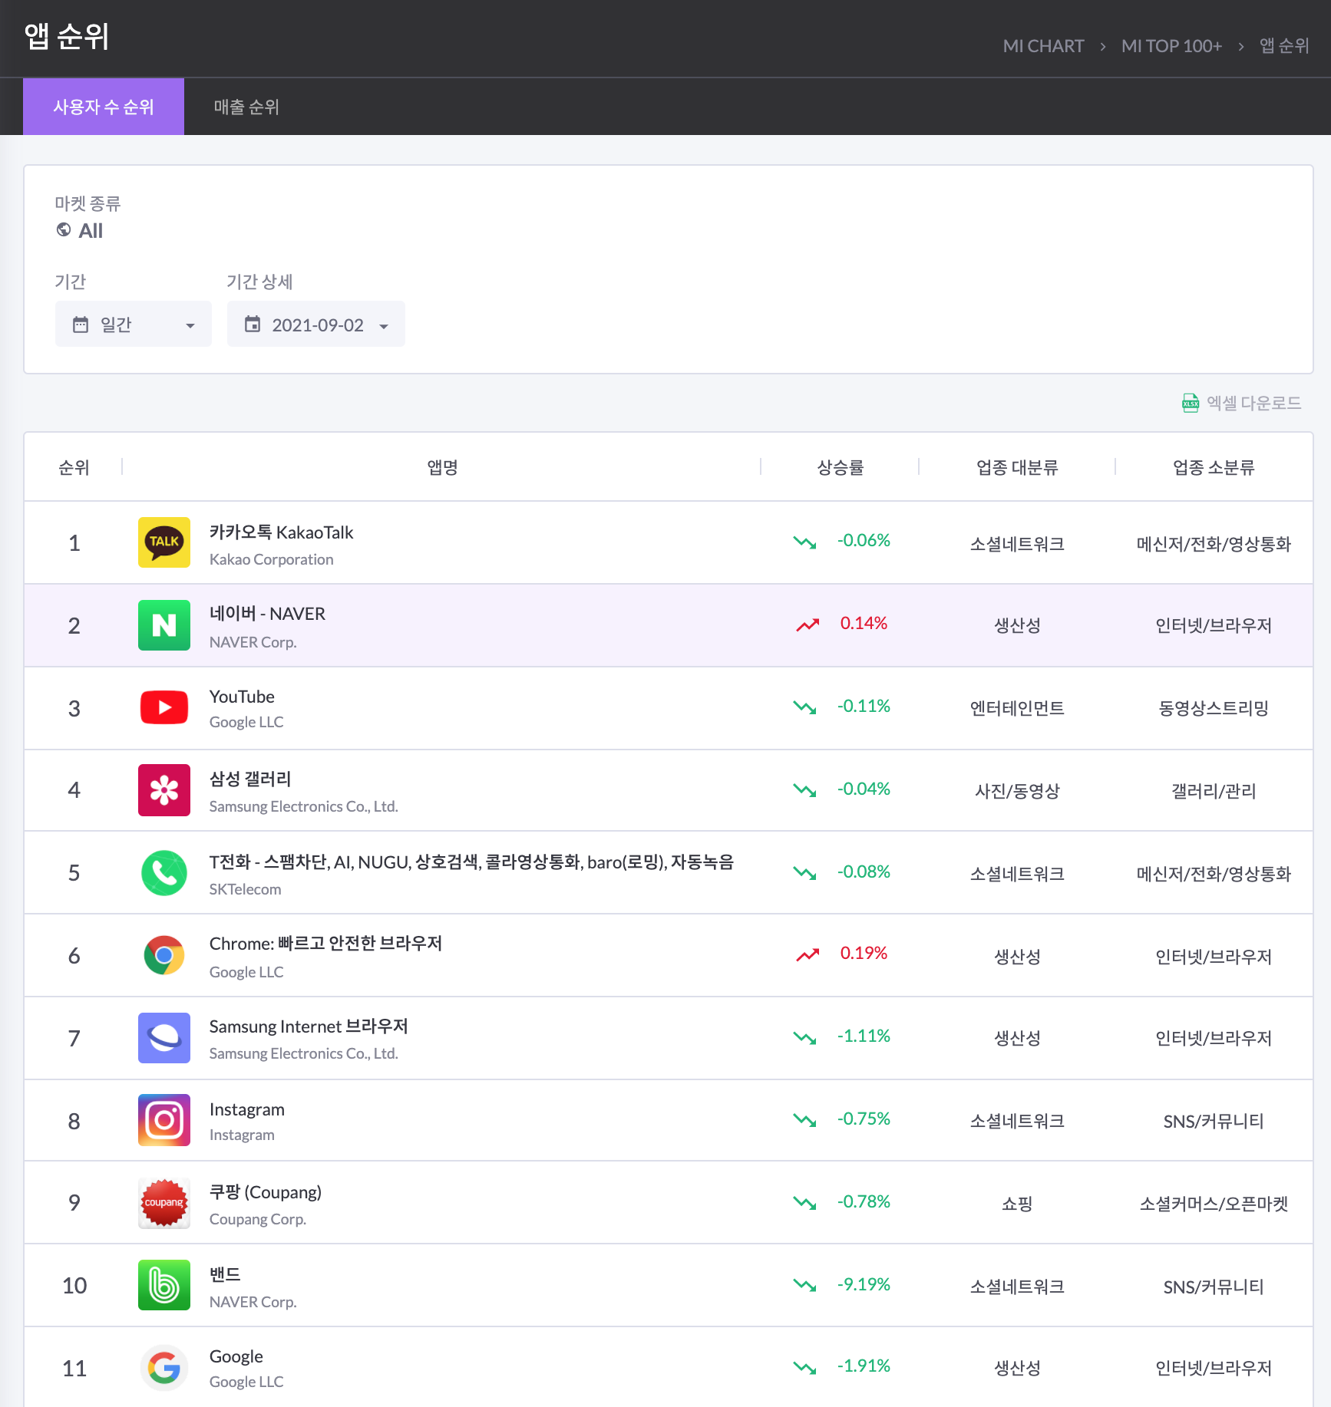Go to MI TOP 100+ breadcrumb
Screen dimensions: 1331x1407
pyautogui.click(x=1171, y=46)
